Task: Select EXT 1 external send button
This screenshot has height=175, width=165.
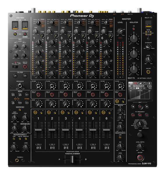Action: [27, 95]
